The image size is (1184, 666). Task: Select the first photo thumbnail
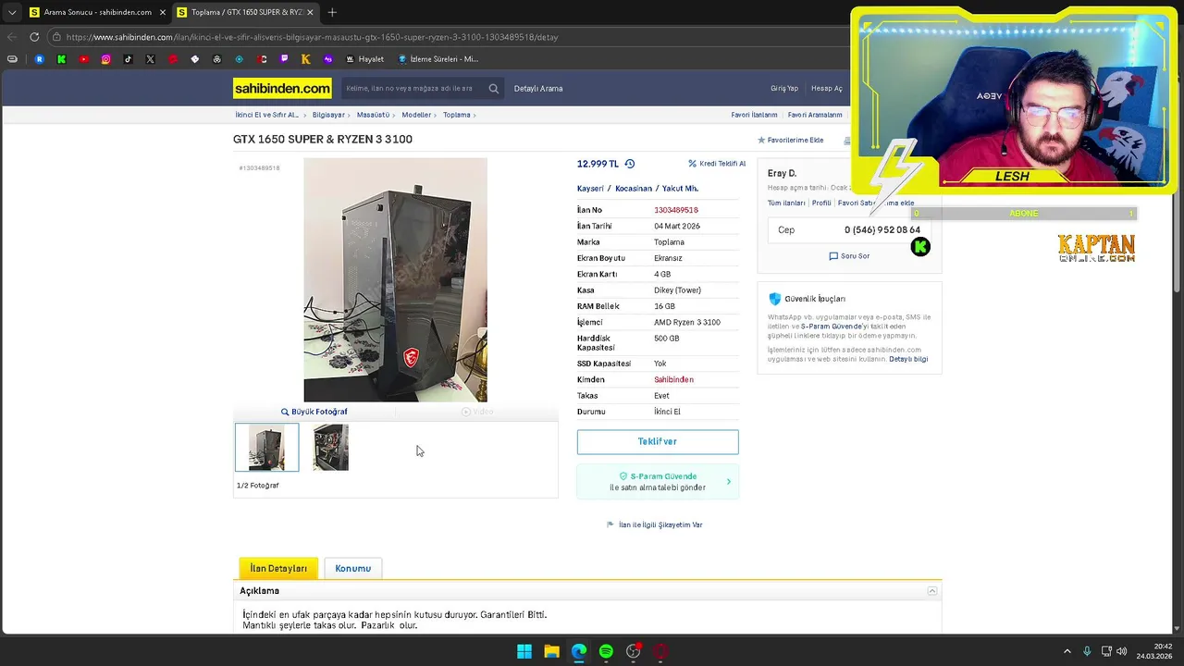tap(267, 448)
